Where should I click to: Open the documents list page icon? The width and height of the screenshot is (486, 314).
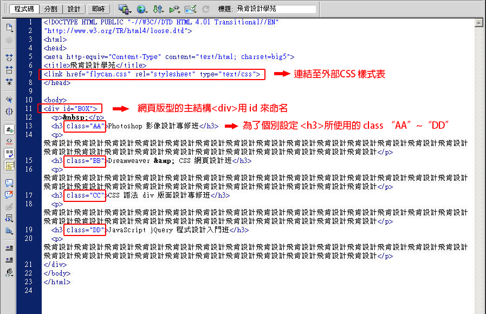(x=9, y=28)
